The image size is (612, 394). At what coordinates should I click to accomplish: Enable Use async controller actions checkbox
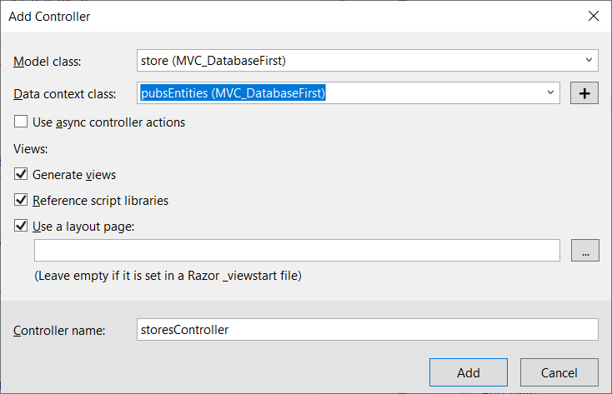click(x=21, y=122)
